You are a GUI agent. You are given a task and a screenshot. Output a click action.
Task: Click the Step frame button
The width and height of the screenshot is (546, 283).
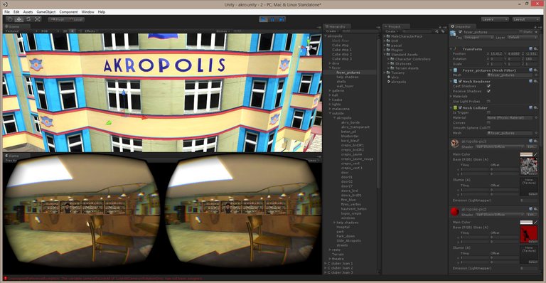(x=282, y=19)
